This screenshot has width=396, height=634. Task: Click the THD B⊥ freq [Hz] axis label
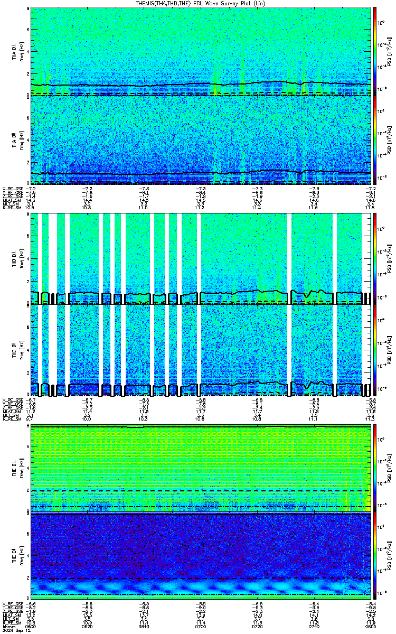(22, 259)
